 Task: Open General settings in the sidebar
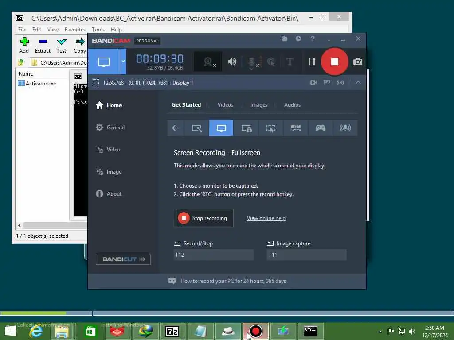[110, 127]
